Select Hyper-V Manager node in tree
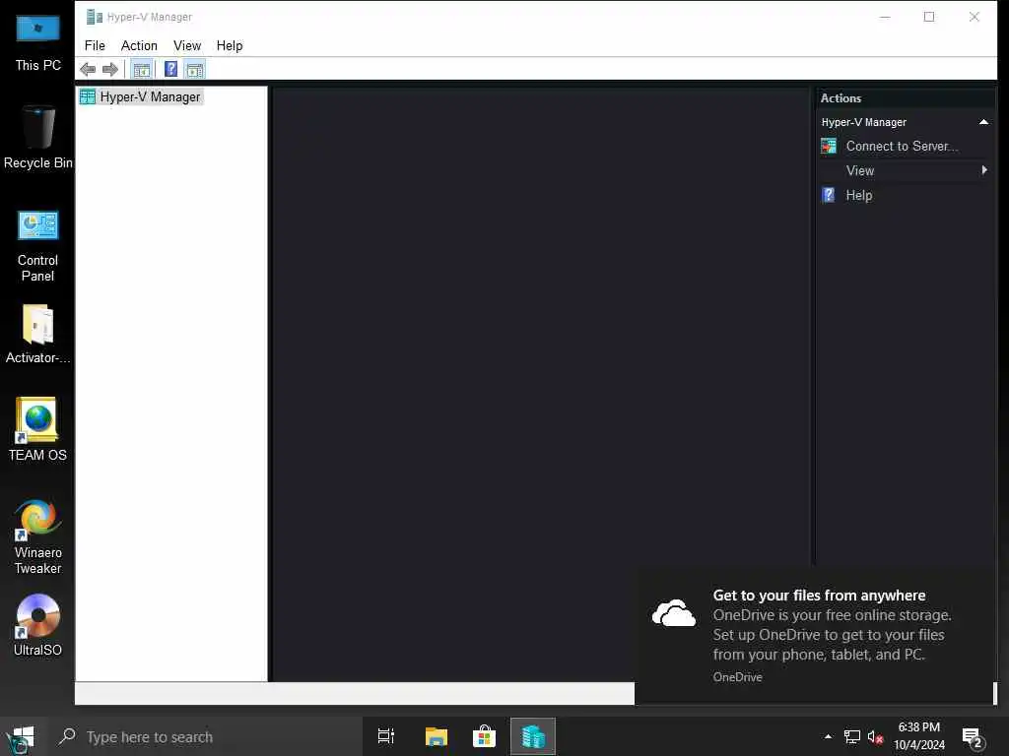This screenshot has width=1009, height=756. pyautogui.click(x=141, y=97)
